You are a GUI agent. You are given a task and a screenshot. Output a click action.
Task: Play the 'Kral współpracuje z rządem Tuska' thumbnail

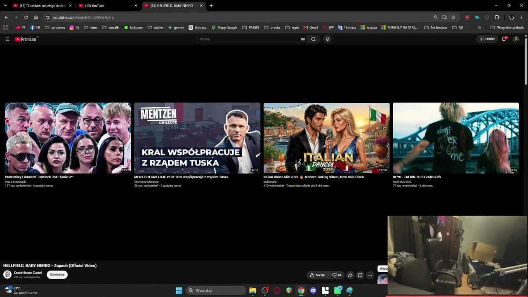[x=197, y=138]
